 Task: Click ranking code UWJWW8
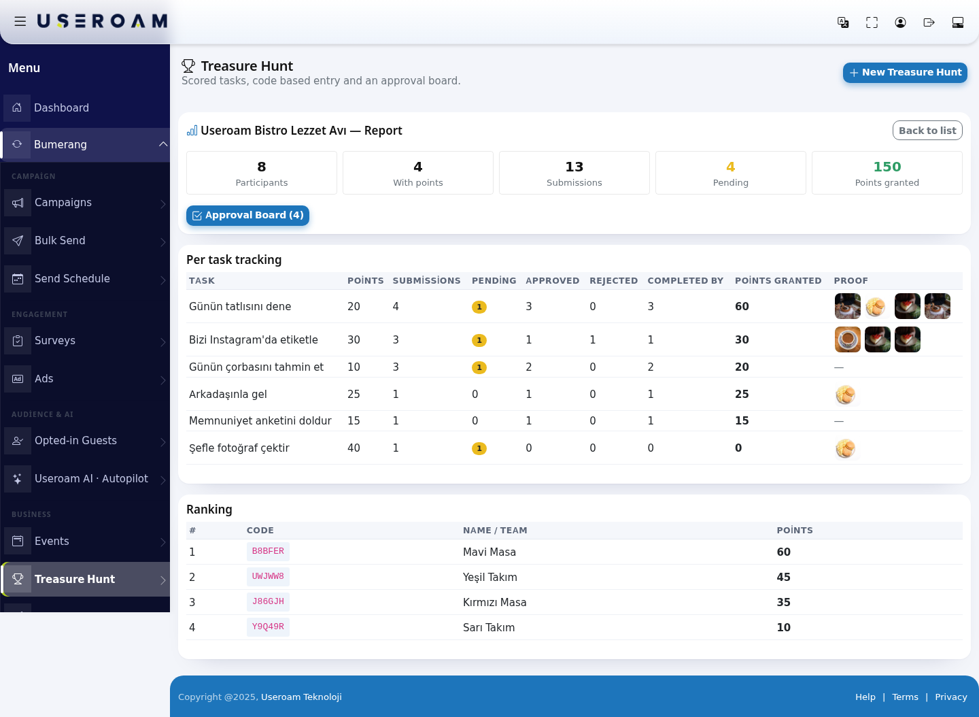tap(268, 577)
